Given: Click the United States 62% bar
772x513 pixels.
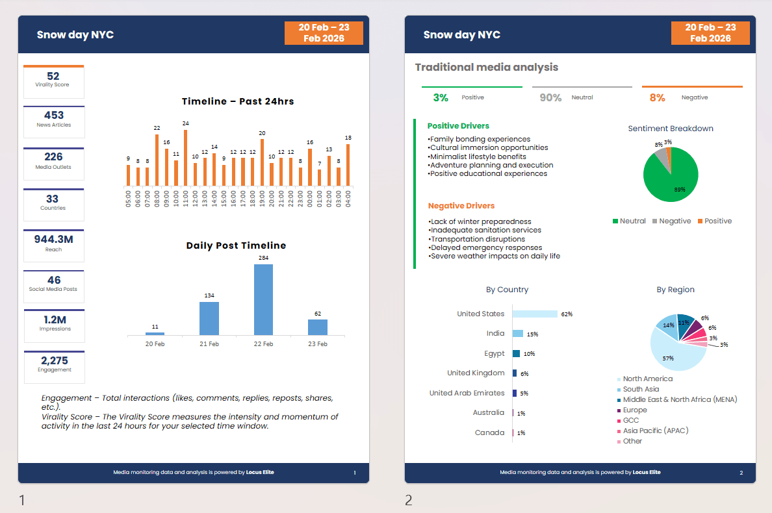Looking at the screenshot, I should tap(535, 314).
